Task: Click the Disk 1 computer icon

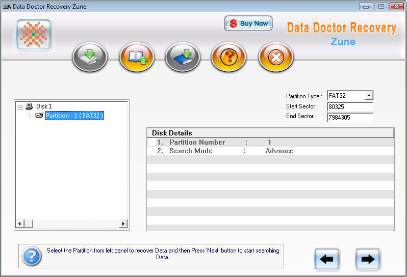Action: 29,106
